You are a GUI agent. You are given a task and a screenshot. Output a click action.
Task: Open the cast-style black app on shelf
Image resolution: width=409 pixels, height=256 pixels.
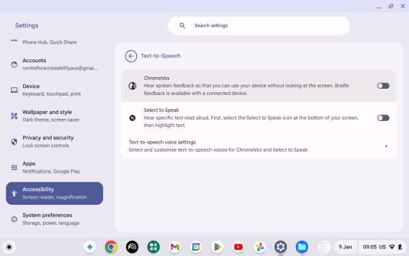click(132, 247)
